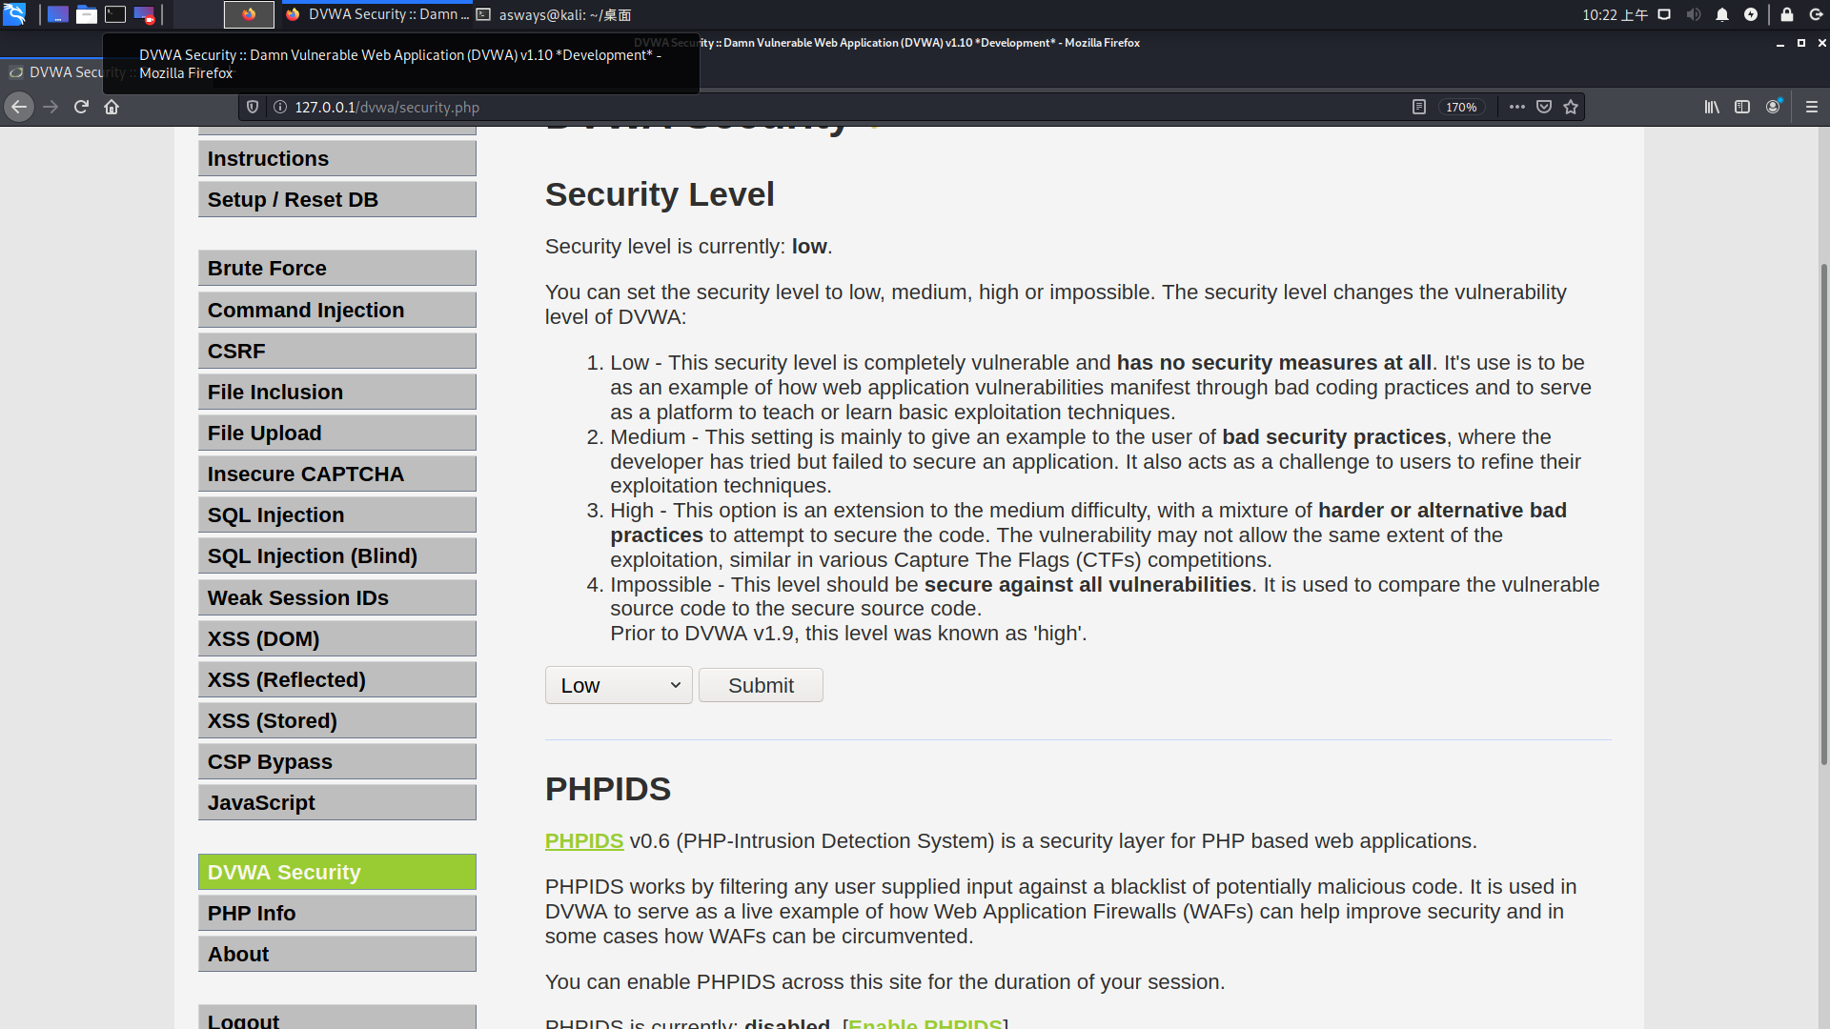
Task: Click the screen recorder icon in the panel
Action: 144,14
